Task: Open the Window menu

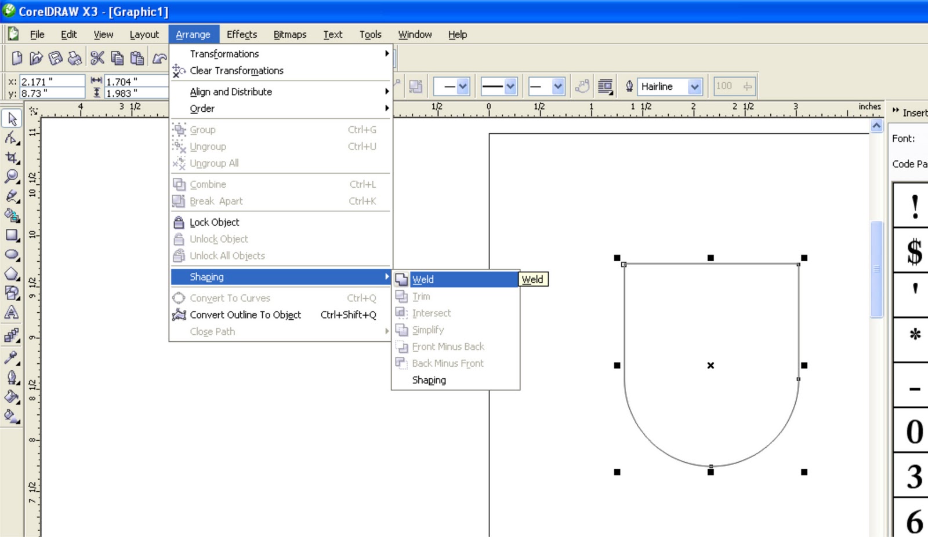Action: point(415,35)
